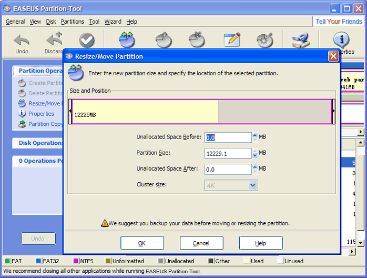Click the Properties info toolbar icon
The width and height of the screenshot is (367, 278).
click(342, 40)
